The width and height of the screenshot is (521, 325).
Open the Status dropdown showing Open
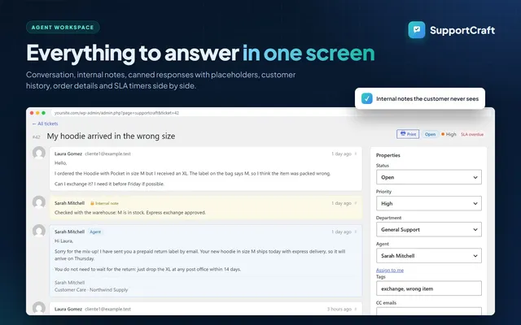click(429, 177)
